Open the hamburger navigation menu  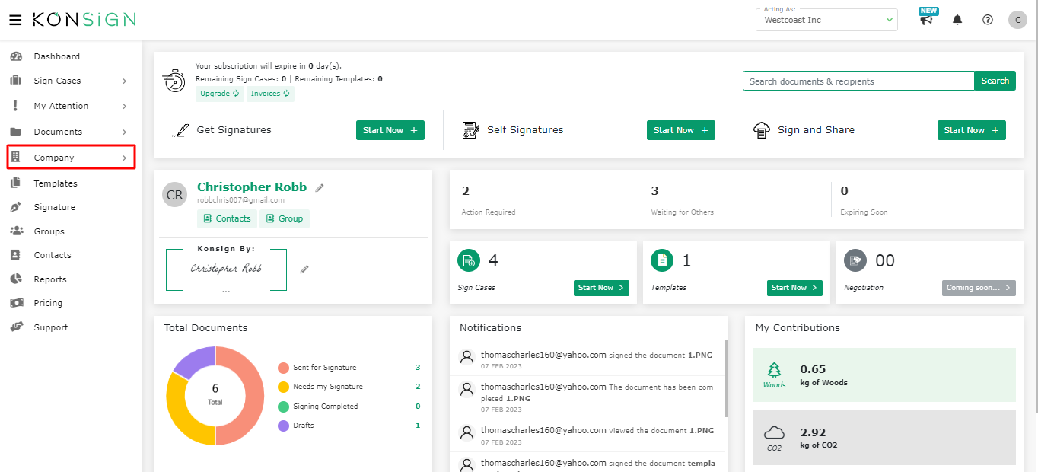click(x=16, y=19)
